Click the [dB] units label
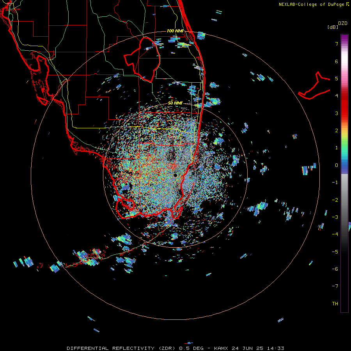 click(333, 27)
